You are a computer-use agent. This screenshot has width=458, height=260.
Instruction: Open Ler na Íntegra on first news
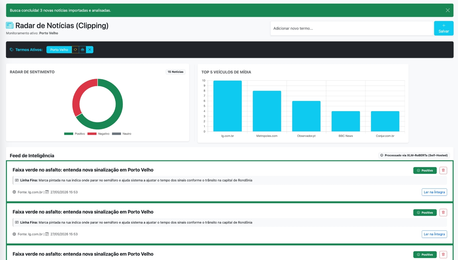[434, 192]
